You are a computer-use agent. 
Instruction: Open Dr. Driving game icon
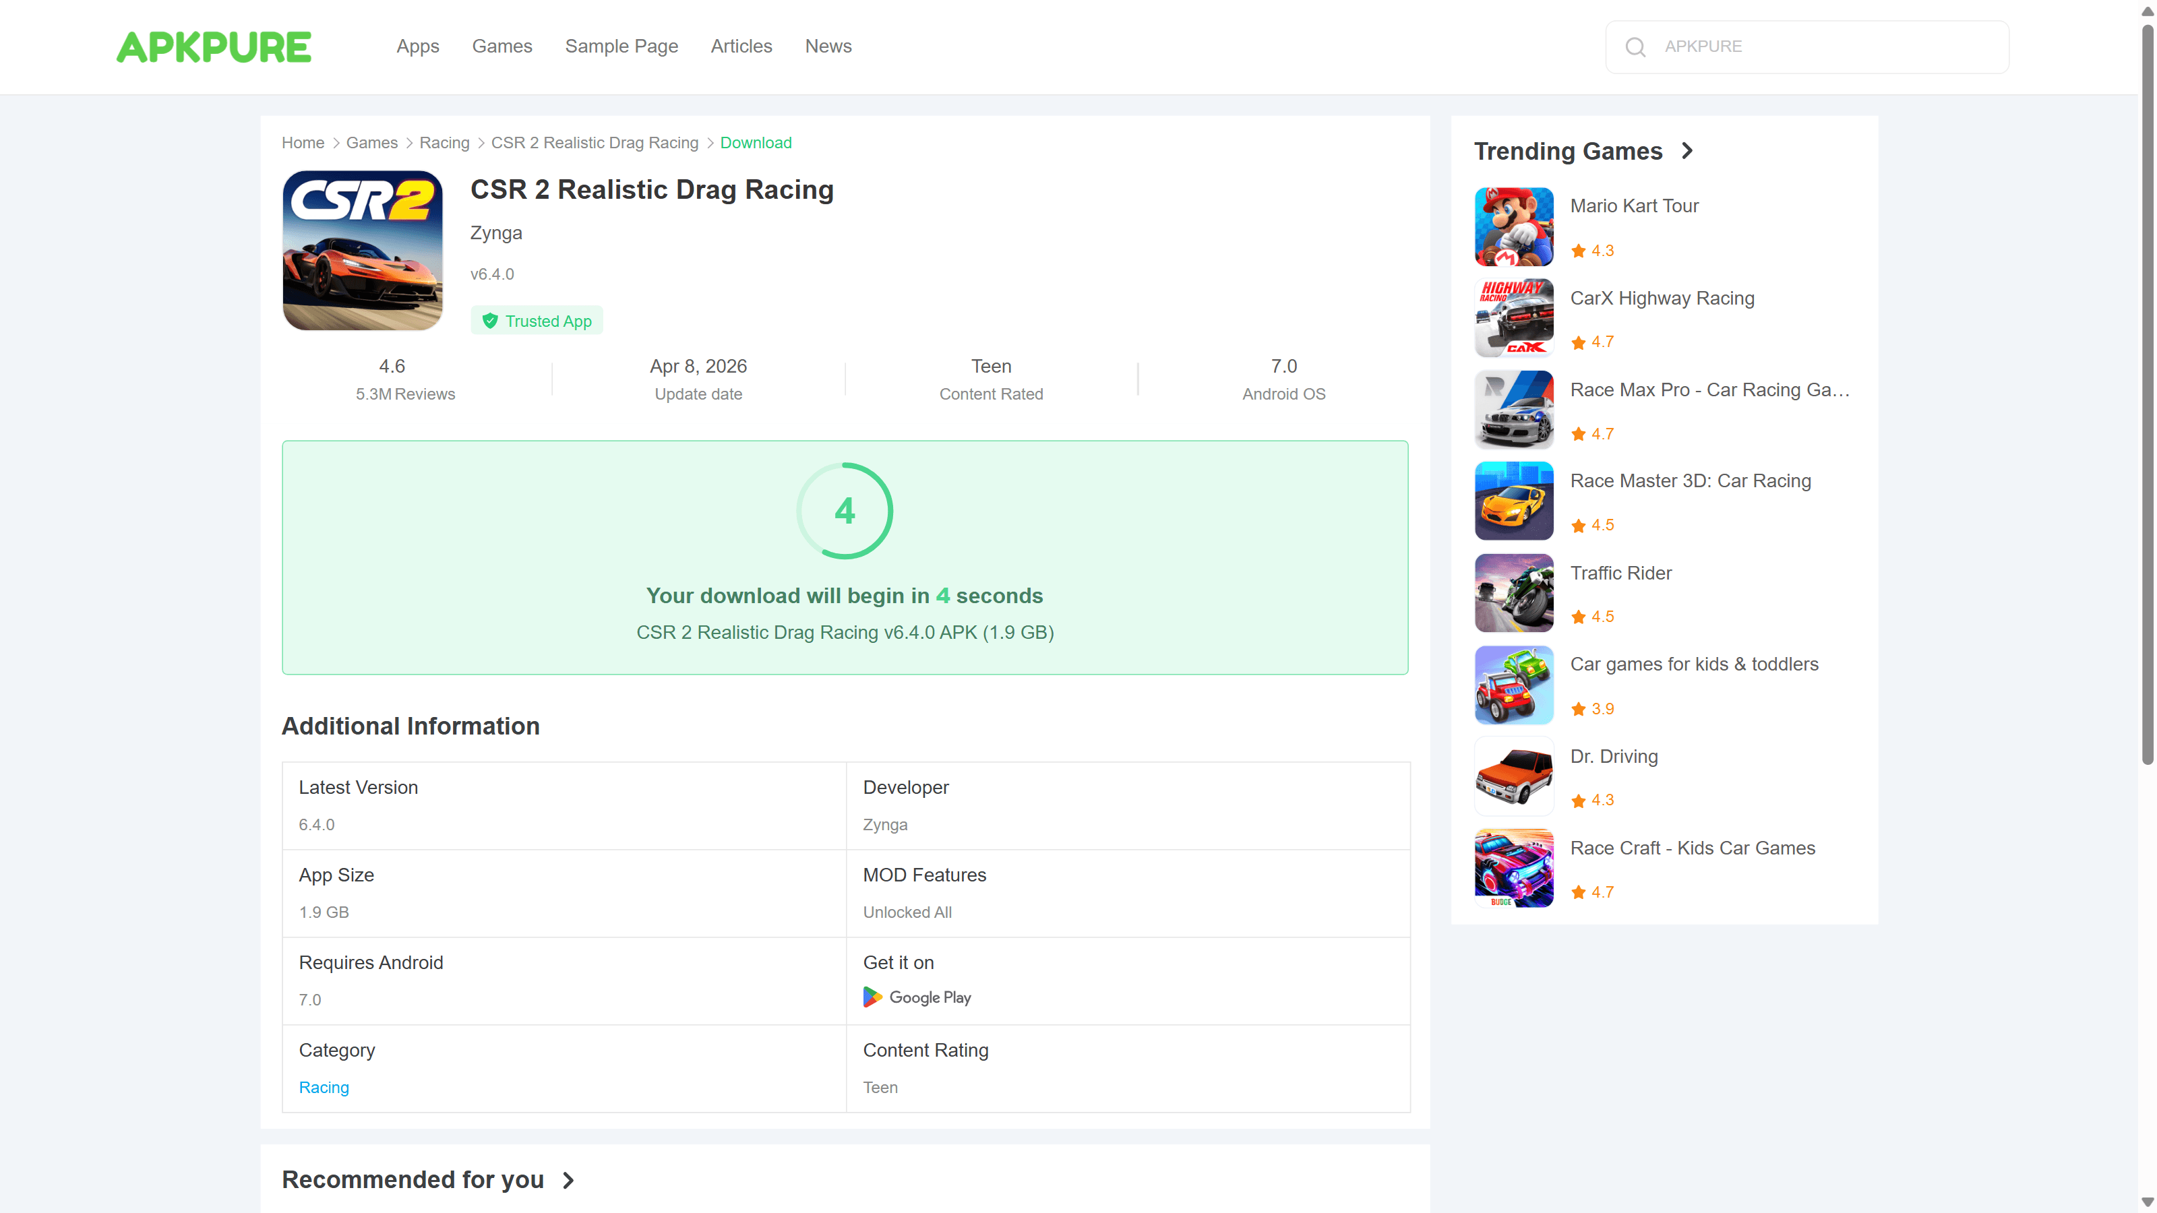tap(1513, 776)
